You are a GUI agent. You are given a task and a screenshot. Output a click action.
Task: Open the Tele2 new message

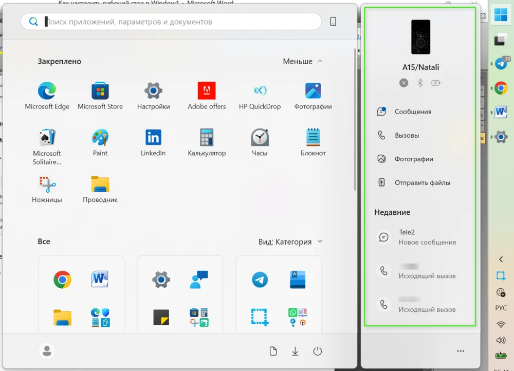click(x=420, y=237)
